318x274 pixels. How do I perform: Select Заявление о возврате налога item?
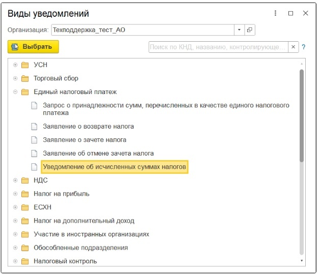tap(89, 127)
